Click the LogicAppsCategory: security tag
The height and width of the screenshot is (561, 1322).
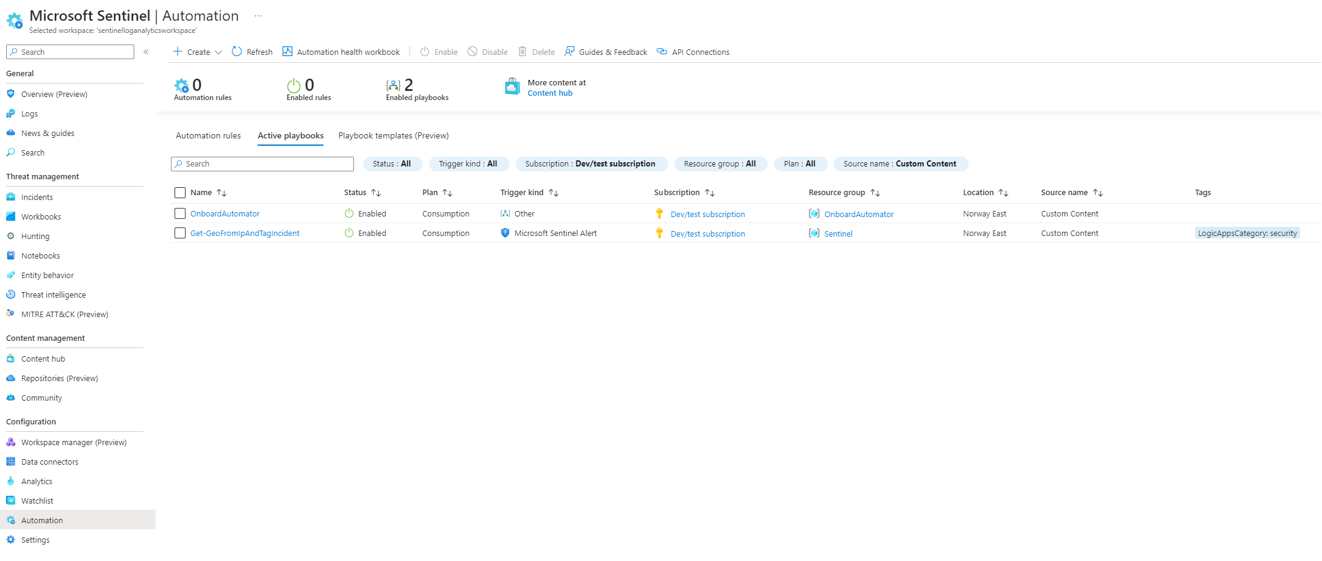click(1247, 233)
